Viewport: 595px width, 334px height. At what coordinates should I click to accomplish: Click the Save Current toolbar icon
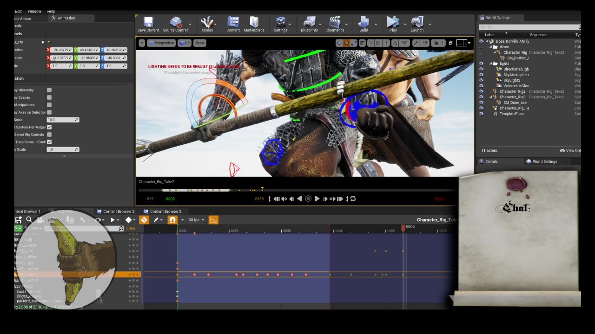(148, 24)
